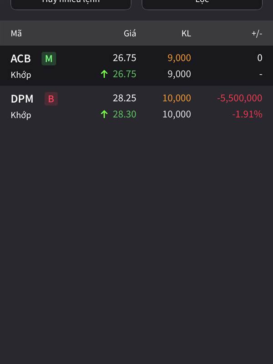
Task: Sort by the +/- column header
Action: pyautogui.click(x=257, y=34)
